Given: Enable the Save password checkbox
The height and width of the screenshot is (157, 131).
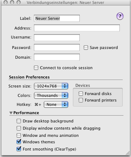Looking at the screenshot, I should (86, 48).
